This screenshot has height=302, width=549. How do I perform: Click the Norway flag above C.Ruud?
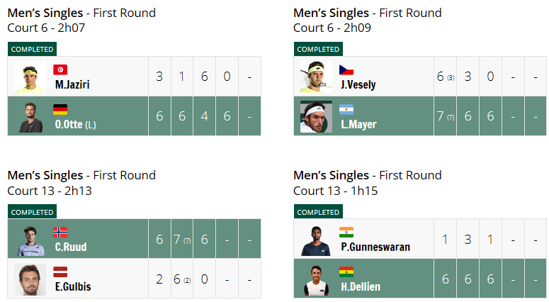[60, 233]
